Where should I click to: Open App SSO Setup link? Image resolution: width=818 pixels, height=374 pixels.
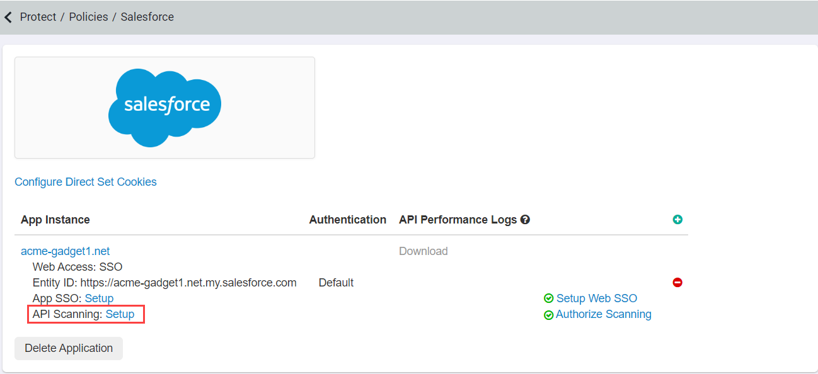[99, 298]
